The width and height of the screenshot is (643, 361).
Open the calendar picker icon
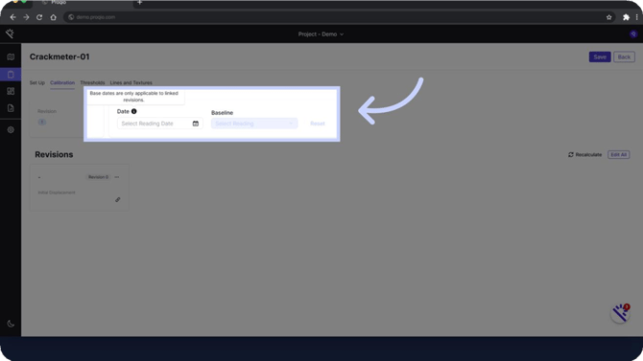[x=196, y=124]
